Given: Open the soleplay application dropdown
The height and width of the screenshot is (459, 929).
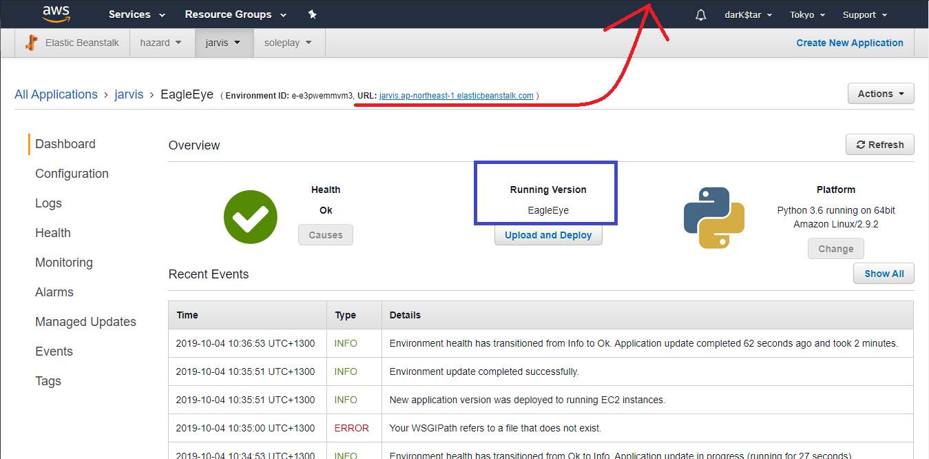Looking at the screenshot, I should (x=288, y=43).
